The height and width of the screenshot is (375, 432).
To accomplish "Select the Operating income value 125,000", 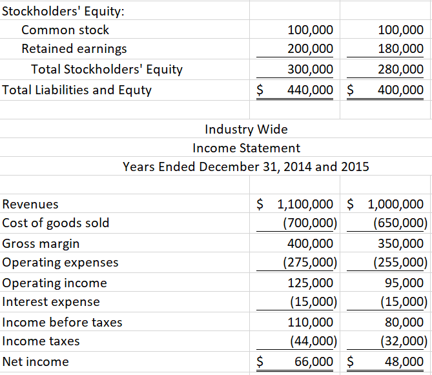I will coord(310,283).
